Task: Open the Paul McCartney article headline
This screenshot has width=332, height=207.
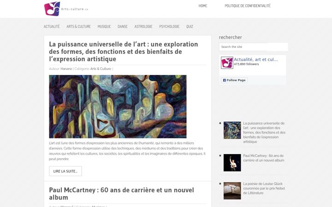Action: pos(121,194)
